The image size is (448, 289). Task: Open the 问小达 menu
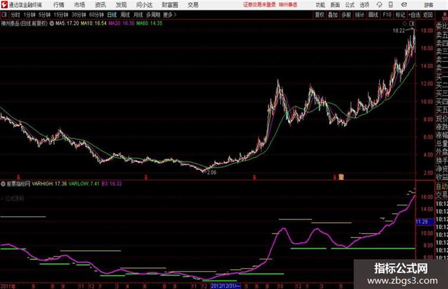(144, 5)
